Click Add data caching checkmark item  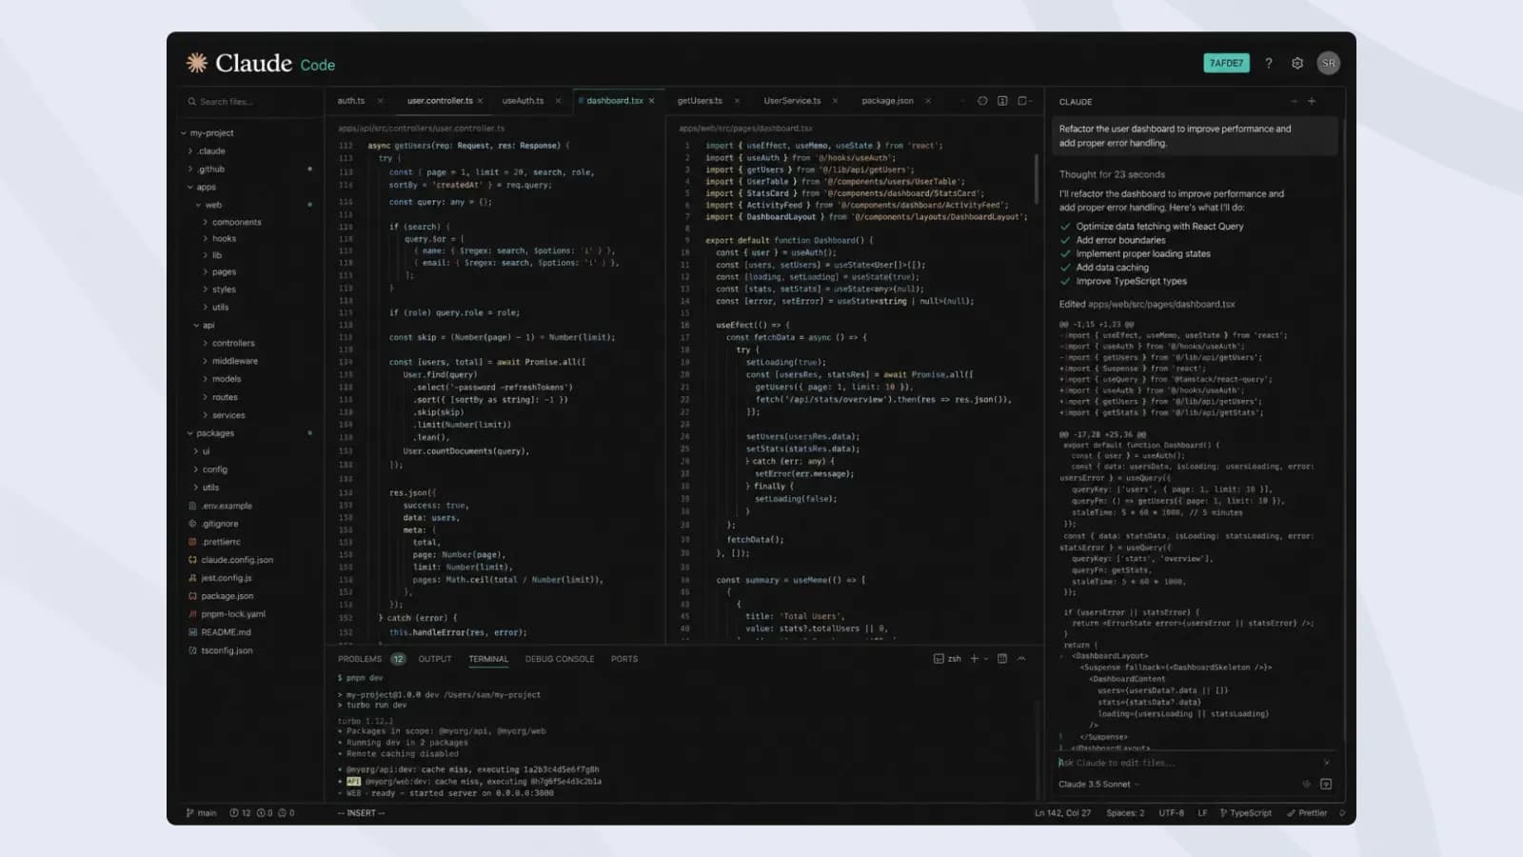(1104, 268)
